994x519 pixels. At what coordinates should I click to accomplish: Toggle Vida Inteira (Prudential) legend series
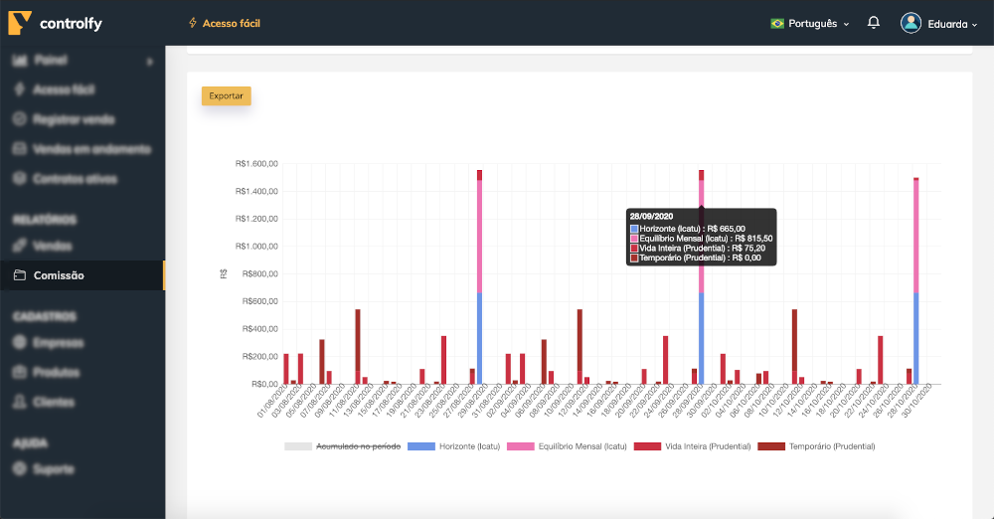click(x=692, y=446)
